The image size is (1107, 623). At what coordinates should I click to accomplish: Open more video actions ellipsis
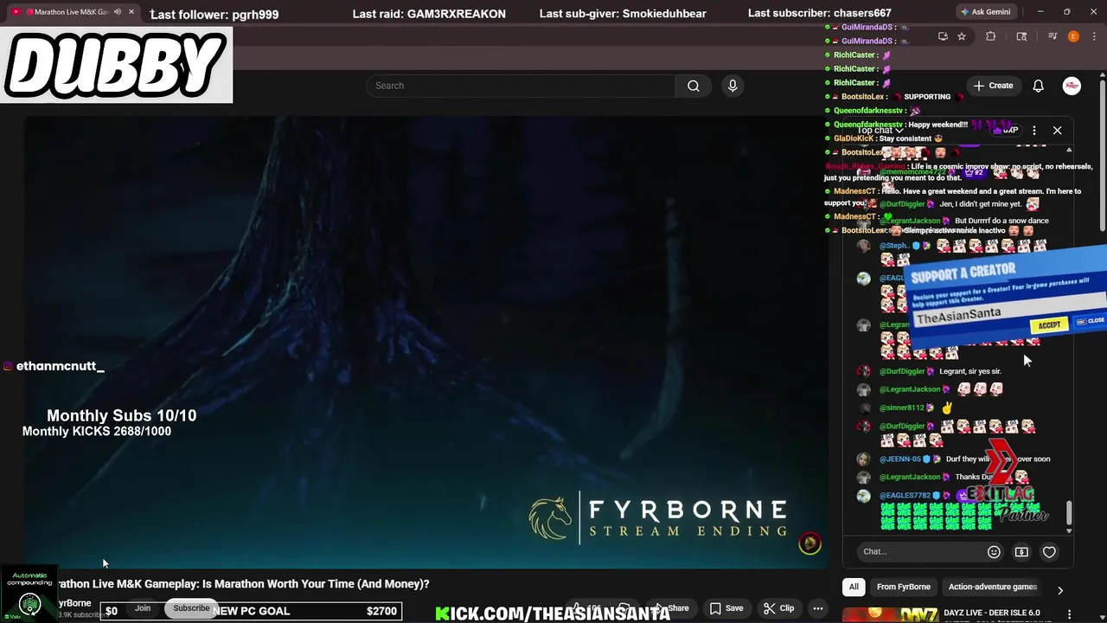pos(817,608)
